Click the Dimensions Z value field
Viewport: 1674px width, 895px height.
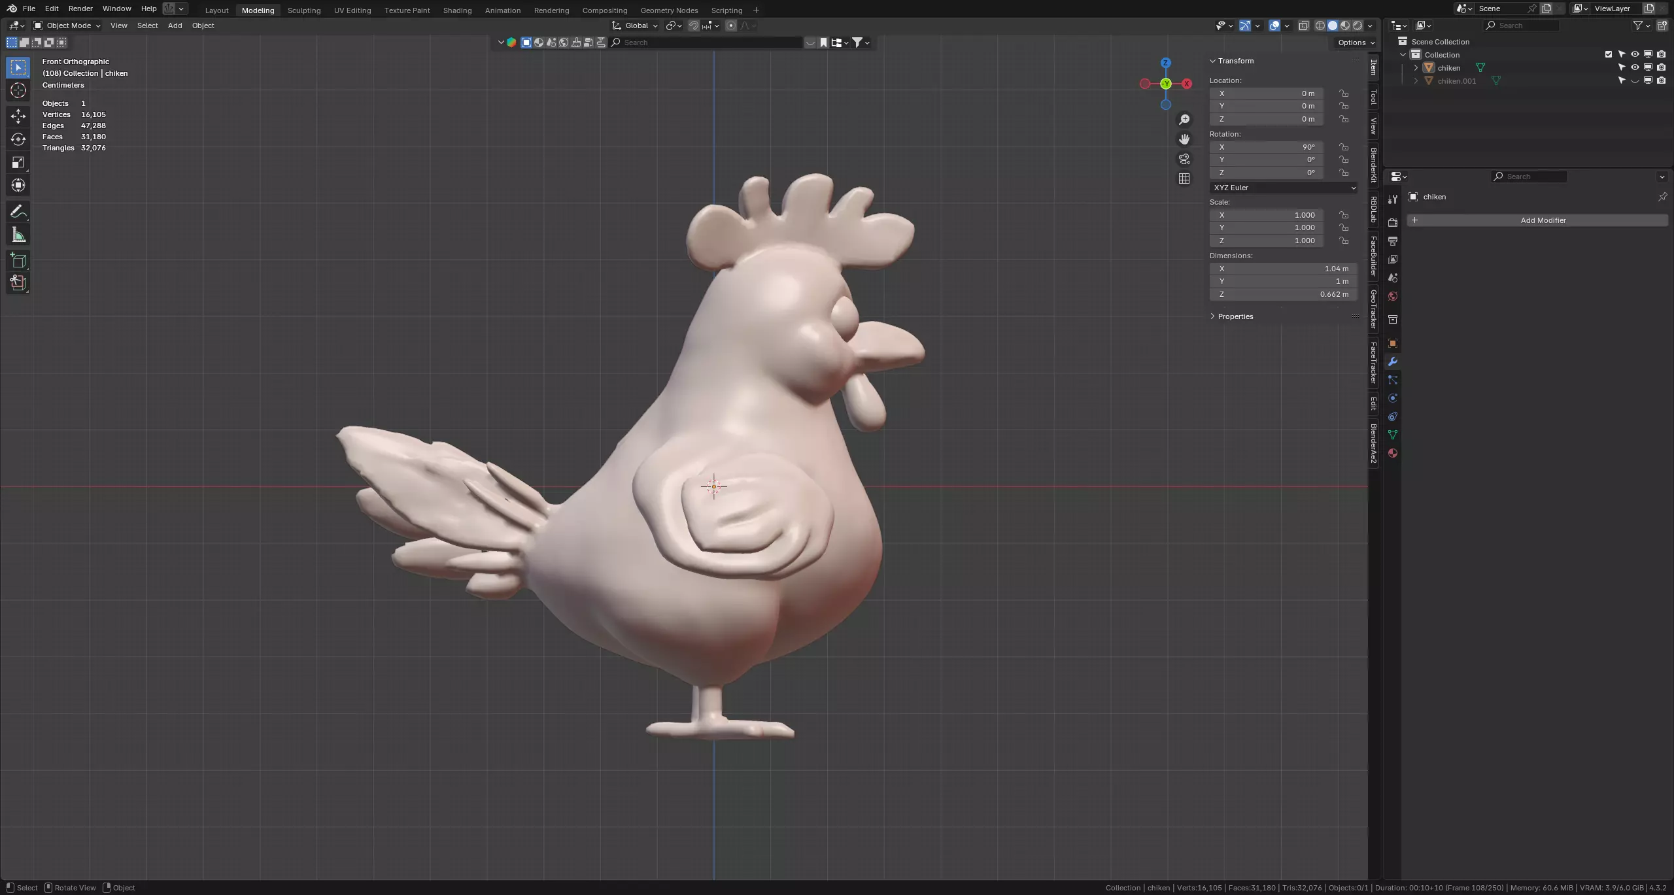click(x=1284, y=294)
